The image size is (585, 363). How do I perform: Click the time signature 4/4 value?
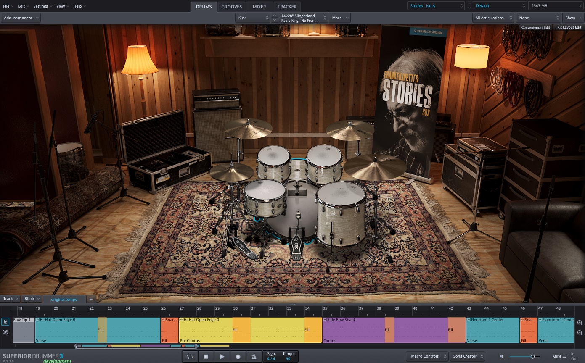click(x=271, y=359)
